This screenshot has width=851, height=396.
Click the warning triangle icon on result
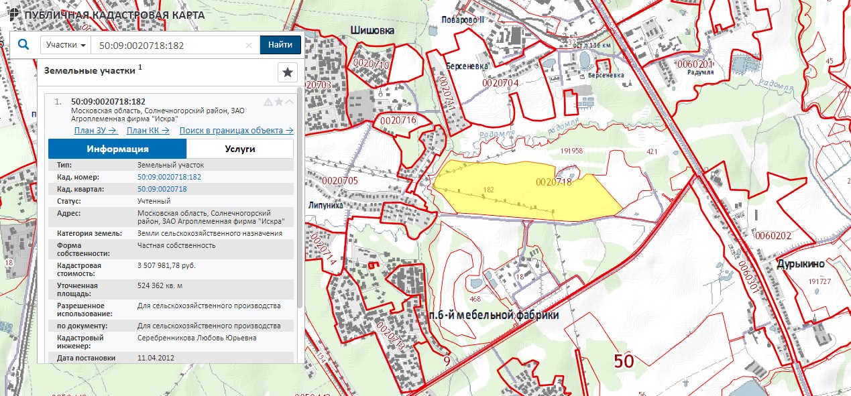point(268,102)
